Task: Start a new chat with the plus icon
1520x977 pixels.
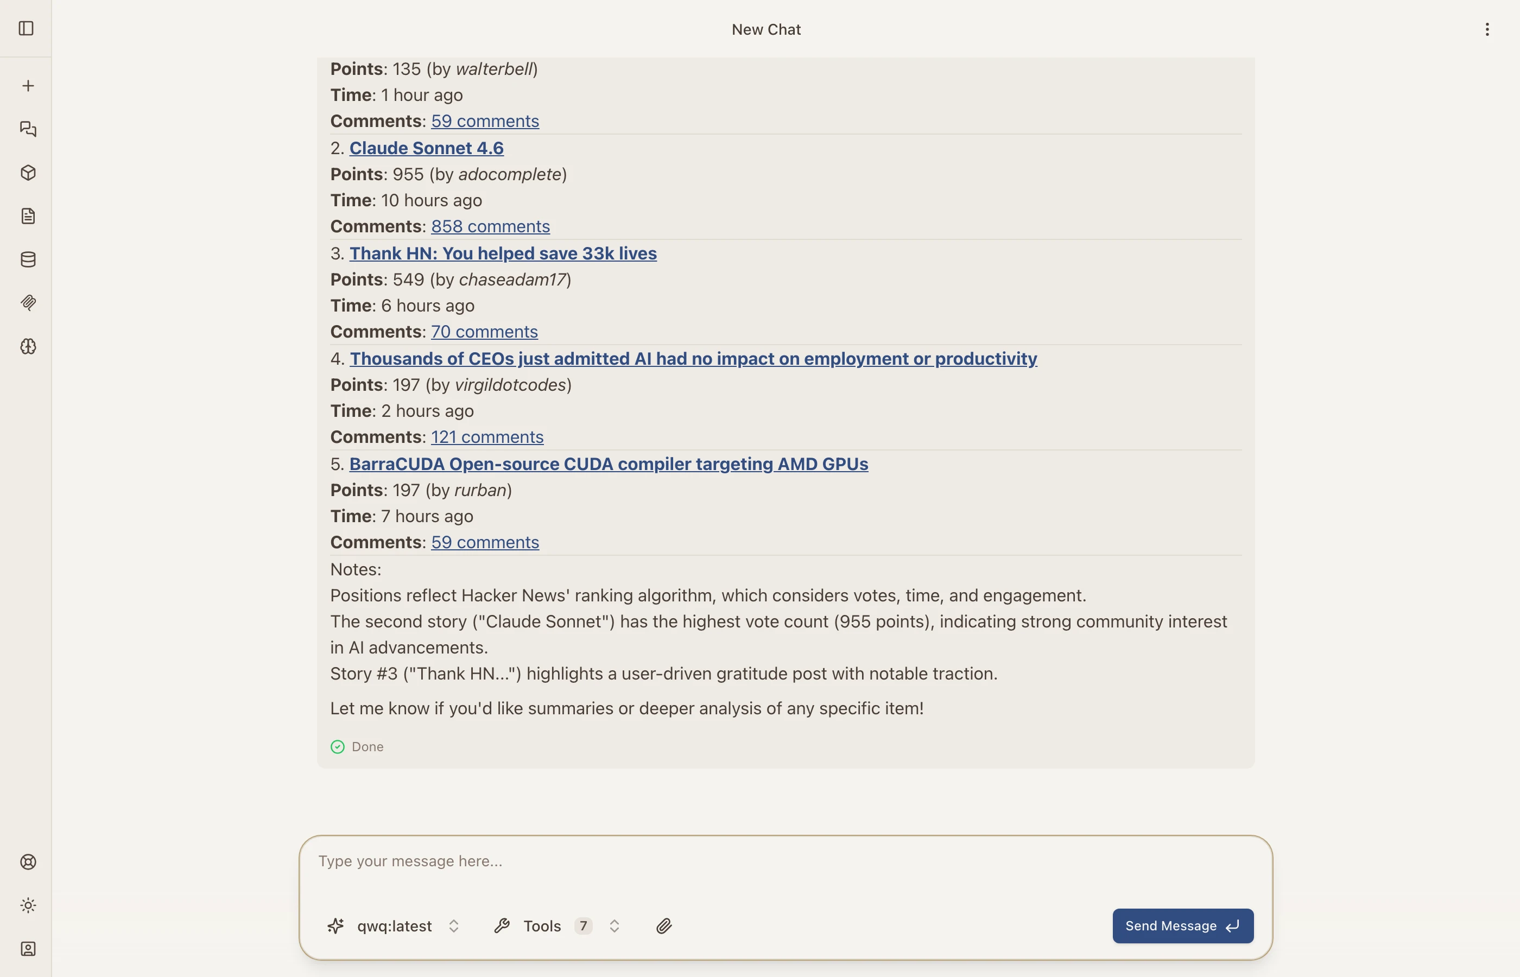Action: (28, 85)
